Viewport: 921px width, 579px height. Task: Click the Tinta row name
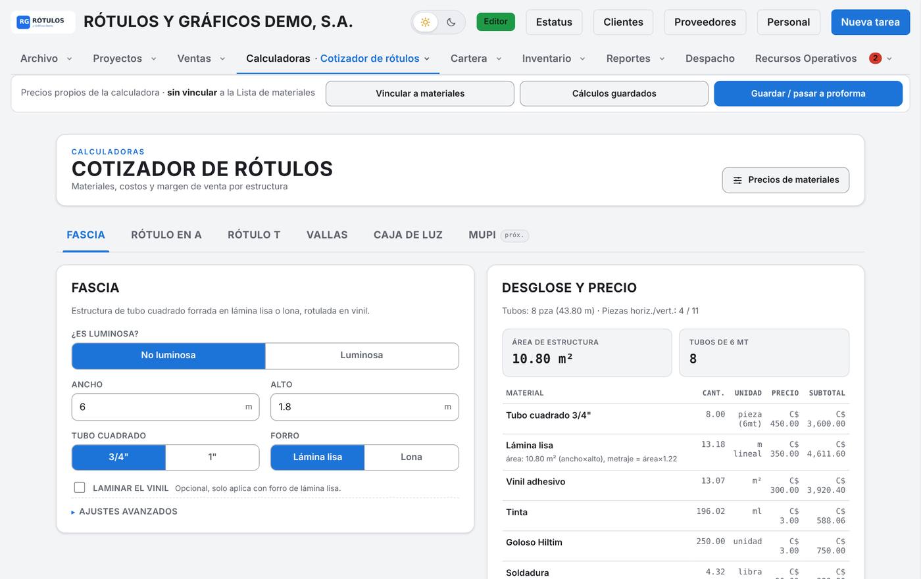(516, 512)
